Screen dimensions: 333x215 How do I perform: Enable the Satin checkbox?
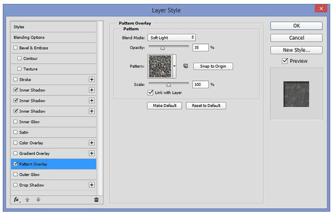click(x=16, y=132)
